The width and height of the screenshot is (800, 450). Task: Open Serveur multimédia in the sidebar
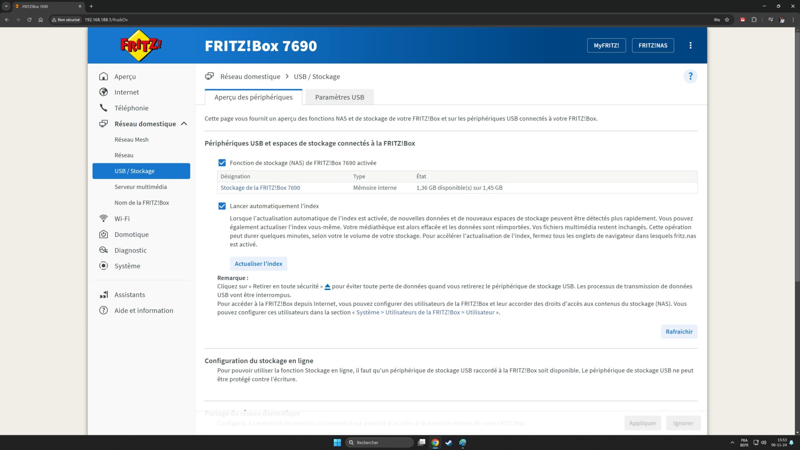click(x=141, y=187)
